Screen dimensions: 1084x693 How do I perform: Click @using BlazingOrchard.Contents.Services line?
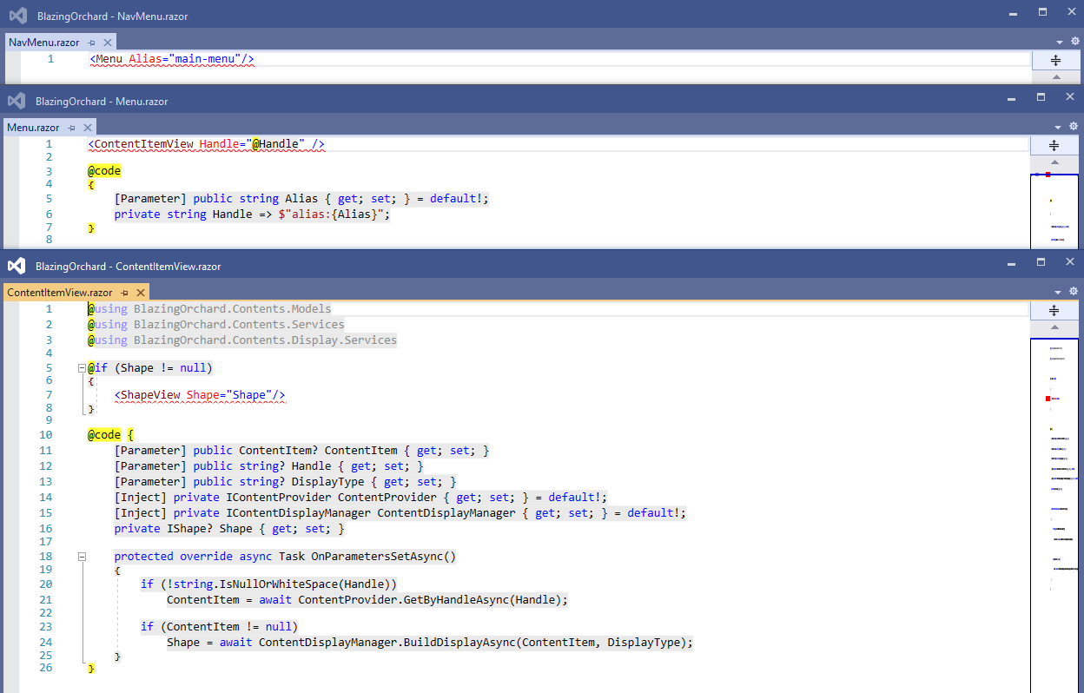click(x=216, y=325)
